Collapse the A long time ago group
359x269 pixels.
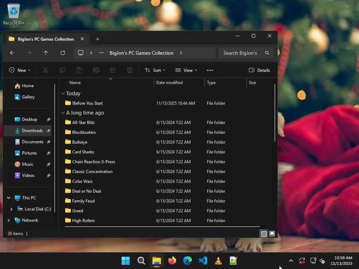63,113
